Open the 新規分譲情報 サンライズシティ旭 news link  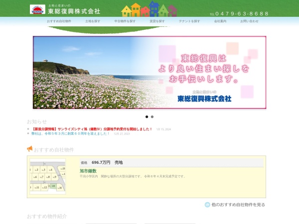pyautogui.click(x=92, y=129)
